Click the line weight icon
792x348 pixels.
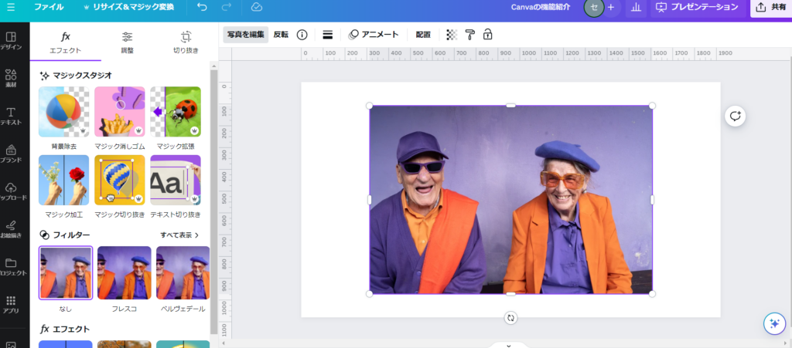[327, 35]
